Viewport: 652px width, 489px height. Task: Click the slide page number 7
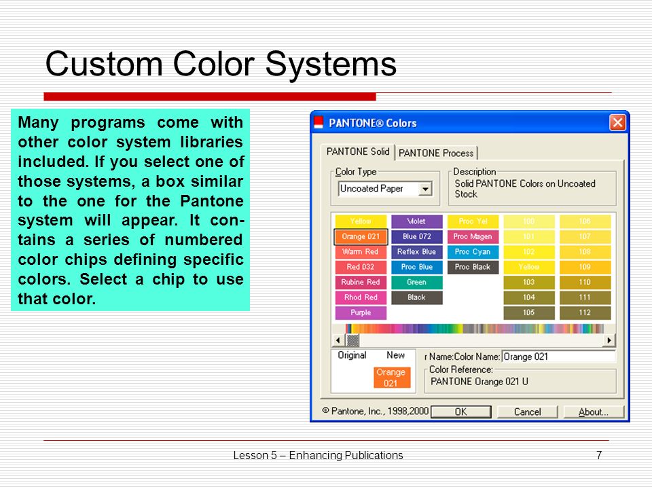click(599, 456)
